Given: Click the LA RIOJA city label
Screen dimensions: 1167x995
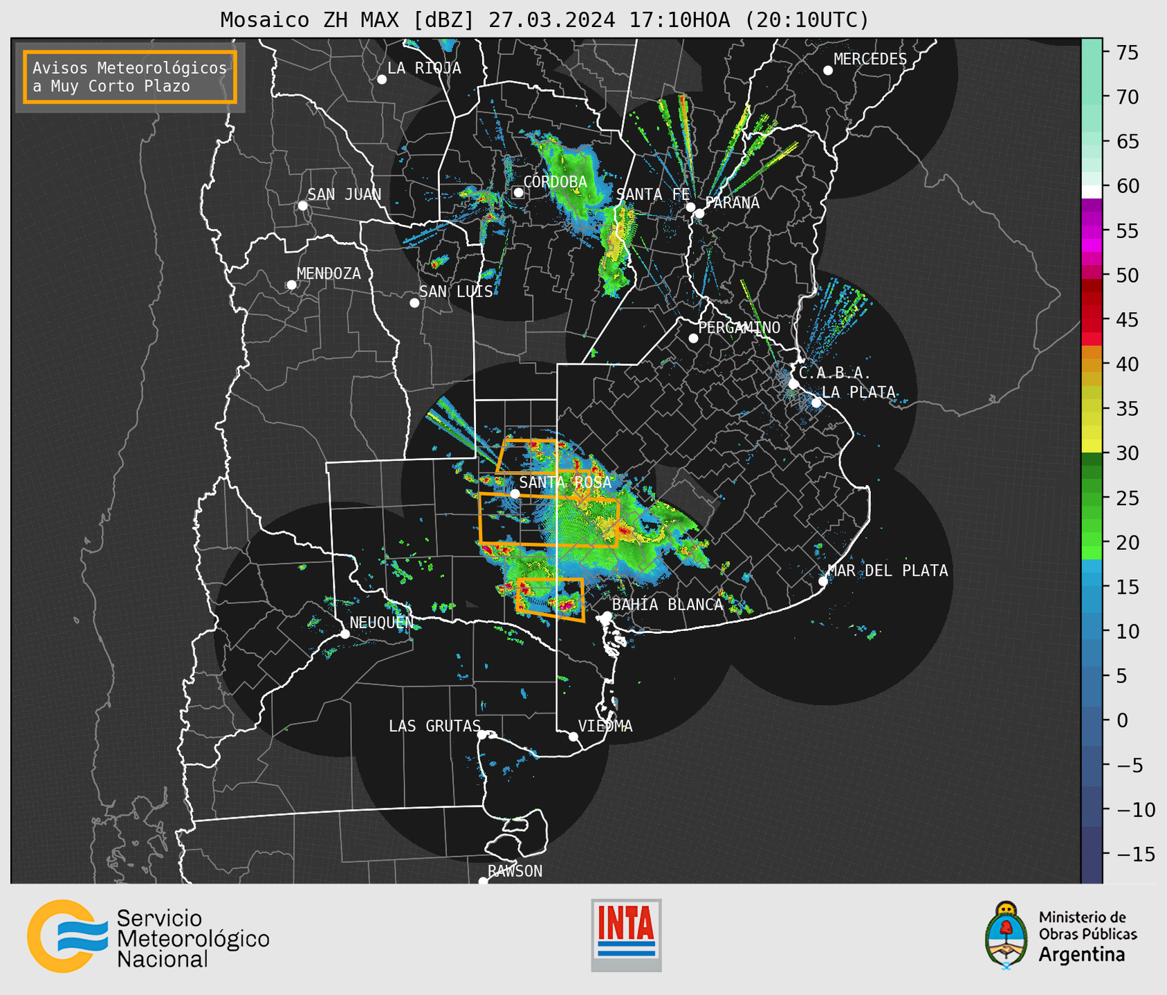Looking at the screenshot, I should (424, 68).
